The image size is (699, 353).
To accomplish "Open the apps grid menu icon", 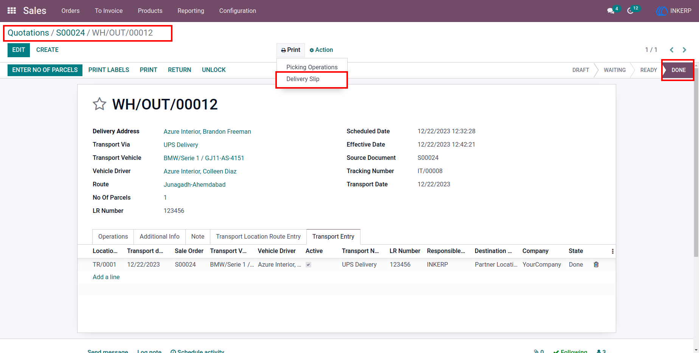I will coord(12,11).
